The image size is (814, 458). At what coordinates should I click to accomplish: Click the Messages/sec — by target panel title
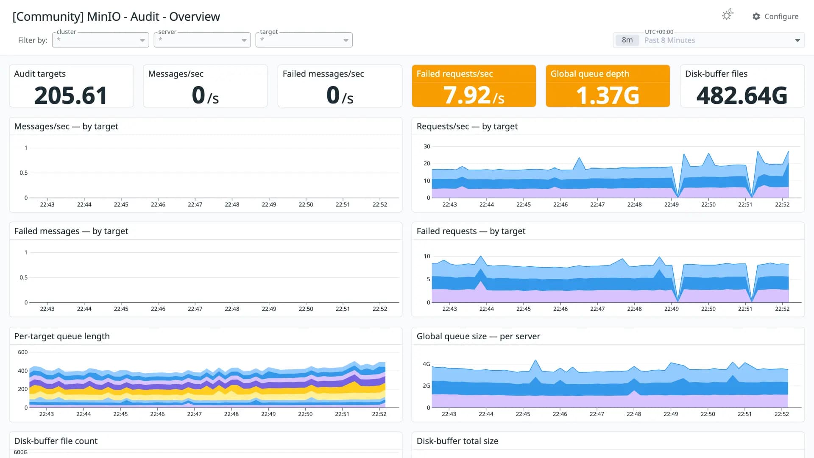pyautogui.click(x=66, y=126)
